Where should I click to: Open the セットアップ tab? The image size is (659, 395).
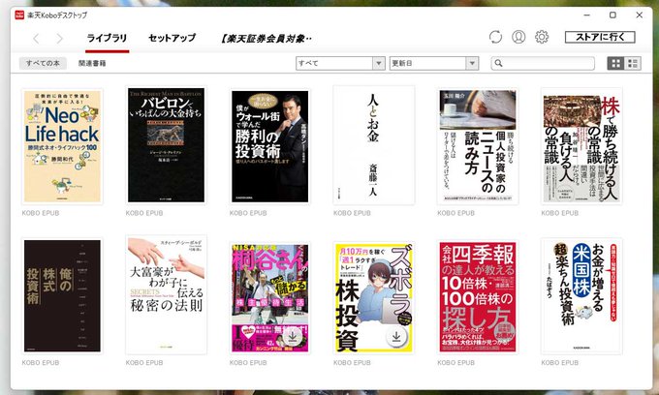[172, 38]
